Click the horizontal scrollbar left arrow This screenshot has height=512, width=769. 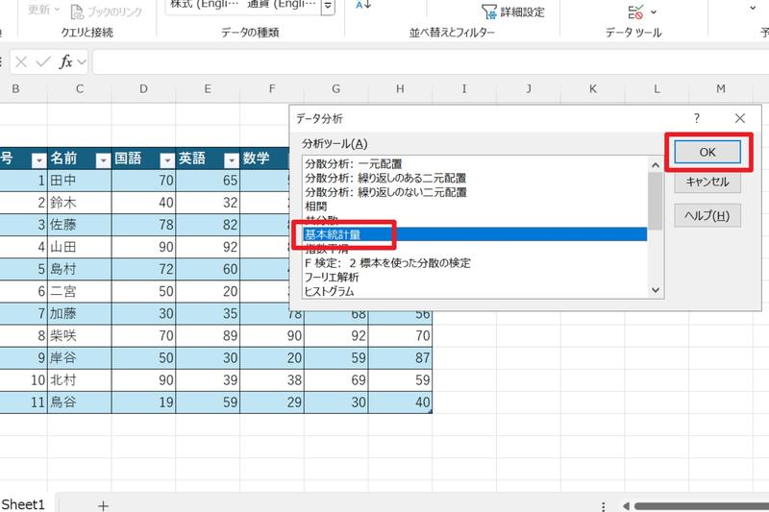626,505
